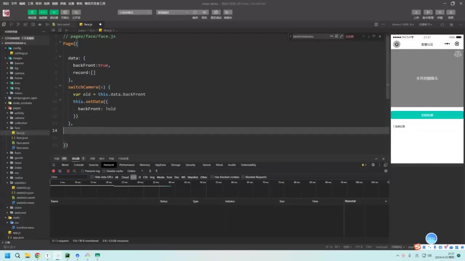Open the 文件 (File) menu
Image resolution: width=465 pixels, height=261 pixels.
click(14, 3)
